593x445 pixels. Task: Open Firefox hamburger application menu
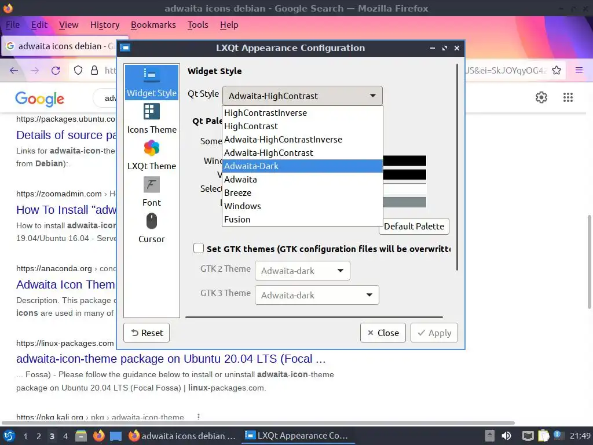coord(579,70)
